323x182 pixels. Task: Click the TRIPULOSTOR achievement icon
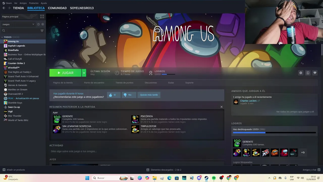[x=135, y=129]
